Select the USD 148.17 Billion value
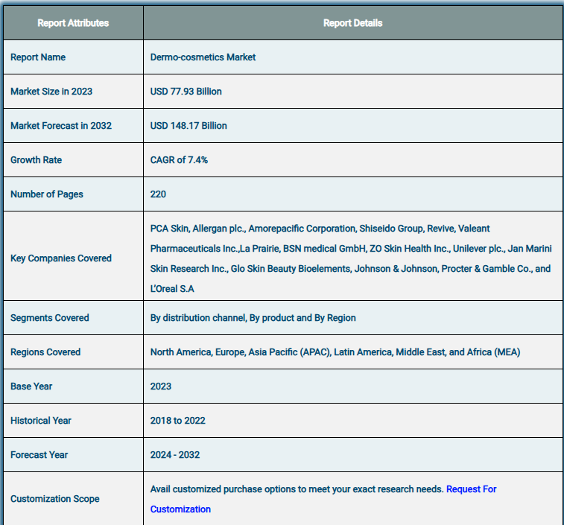The width and height of the screenshot is (564, 525). pyautogui.click(x=188, y=126)
